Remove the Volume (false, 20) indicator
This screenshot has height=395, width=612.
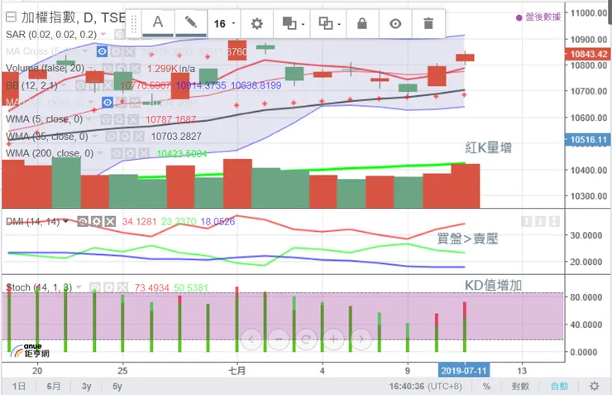pos(135,69)
